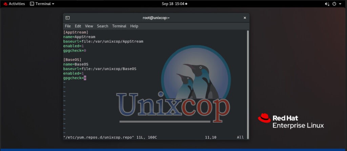
Task: Open the Terminal app menu dropdown
Action: (x=42, y=4)
